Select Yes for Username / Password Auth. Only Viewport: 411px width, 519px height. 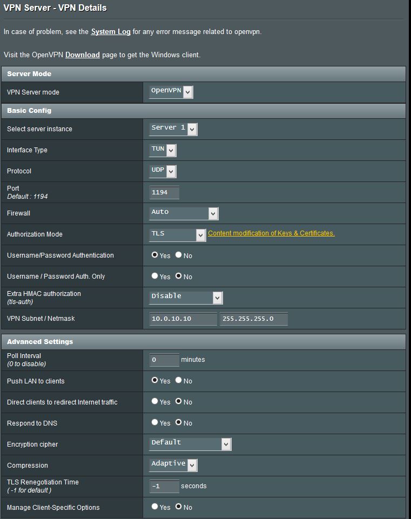click(155, 277)
